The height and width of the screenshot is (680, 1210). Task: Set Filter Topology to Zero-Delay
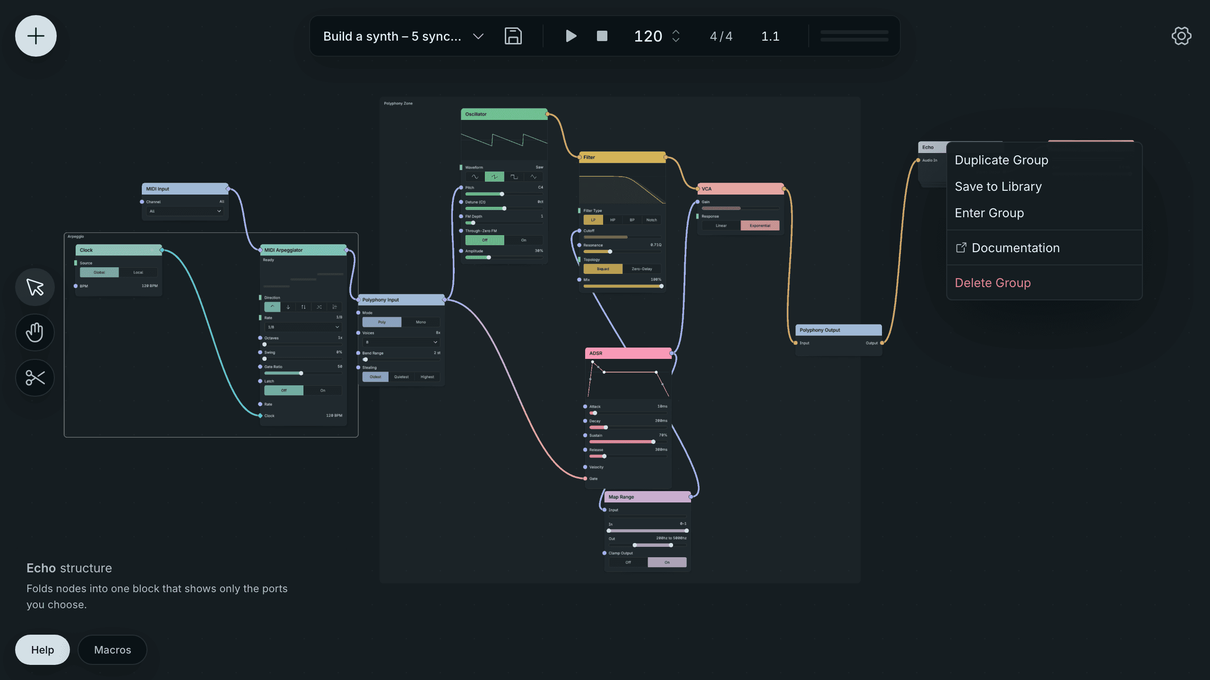(642, 269)
